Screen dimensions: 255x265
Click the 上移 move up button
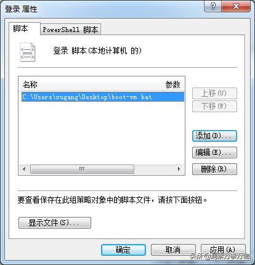pyautogui.click(x=214, y=94)
